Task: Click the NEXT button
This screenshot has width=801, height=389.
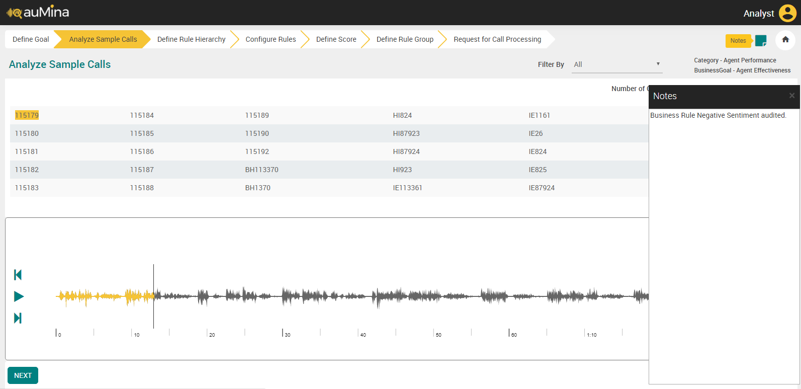Action: coord(23,375)
